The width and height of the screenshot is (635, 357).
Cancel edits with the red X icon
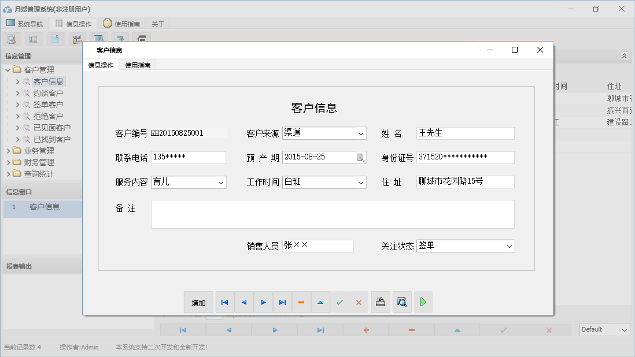pos(359,302)
